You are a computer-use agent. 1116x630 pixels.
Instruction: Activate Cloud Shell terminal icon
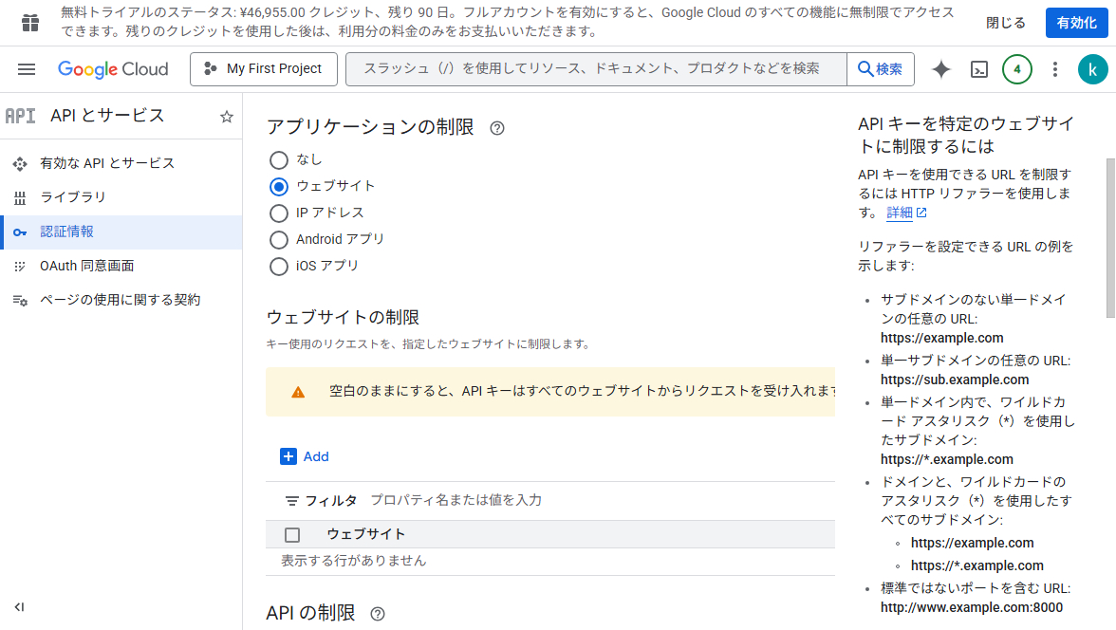(x=979, y=69)
